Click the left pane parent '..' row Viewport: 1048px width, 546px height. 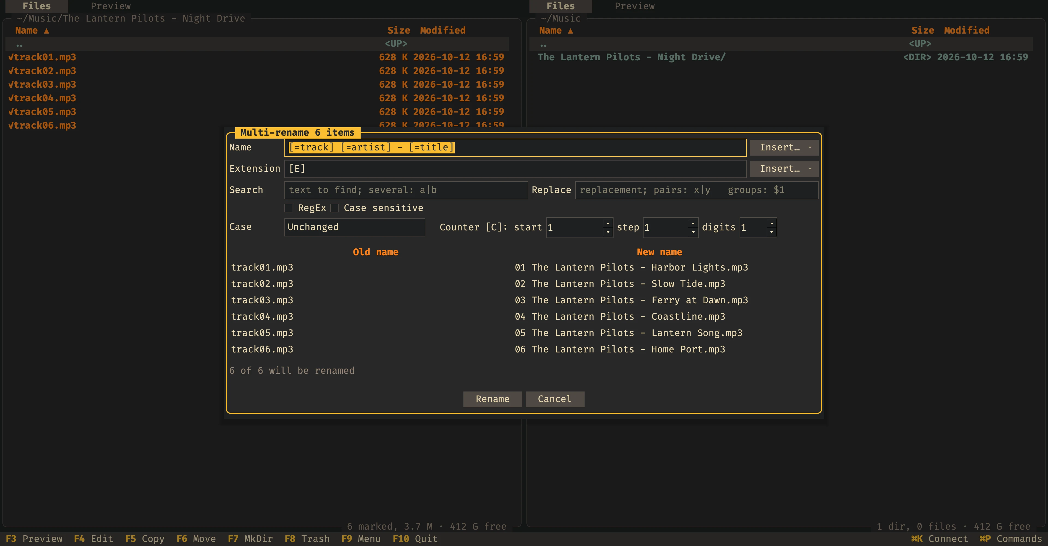tap(257, 43)
